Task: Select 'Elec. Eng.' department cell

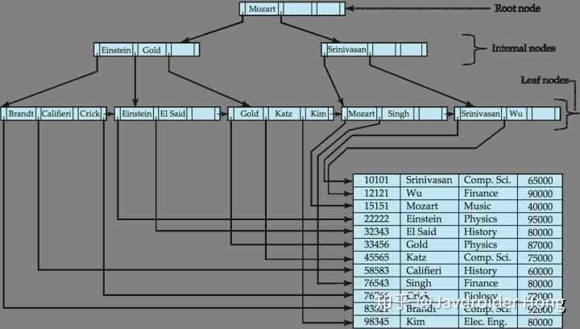Action: 485,322
